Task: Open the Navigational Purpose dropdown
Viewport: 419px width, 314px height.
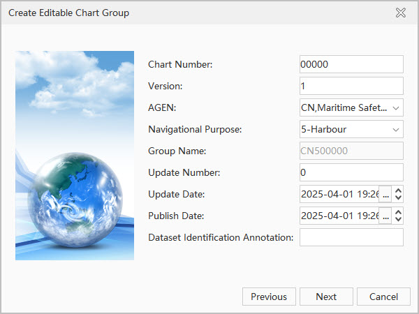Action: coord(396,129)
